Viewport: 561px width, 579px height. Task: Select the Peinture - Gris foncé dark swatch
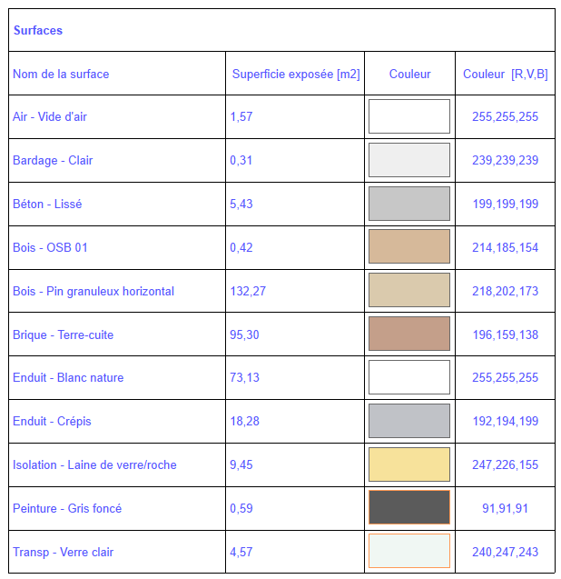[x=408, y=507]
